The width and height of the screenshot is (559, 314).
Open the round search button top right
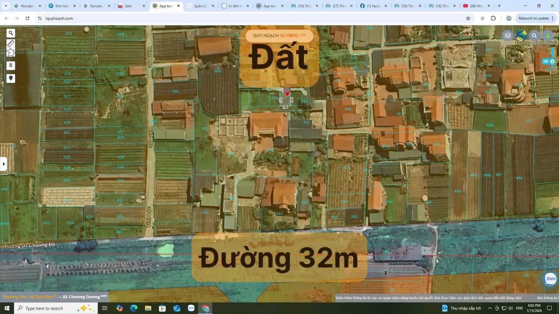pyautogui.click(x=534, y=35)
